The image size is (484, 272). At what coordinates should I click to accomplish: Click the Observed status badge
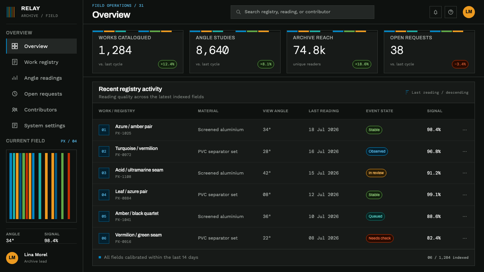tap(377, 151)
